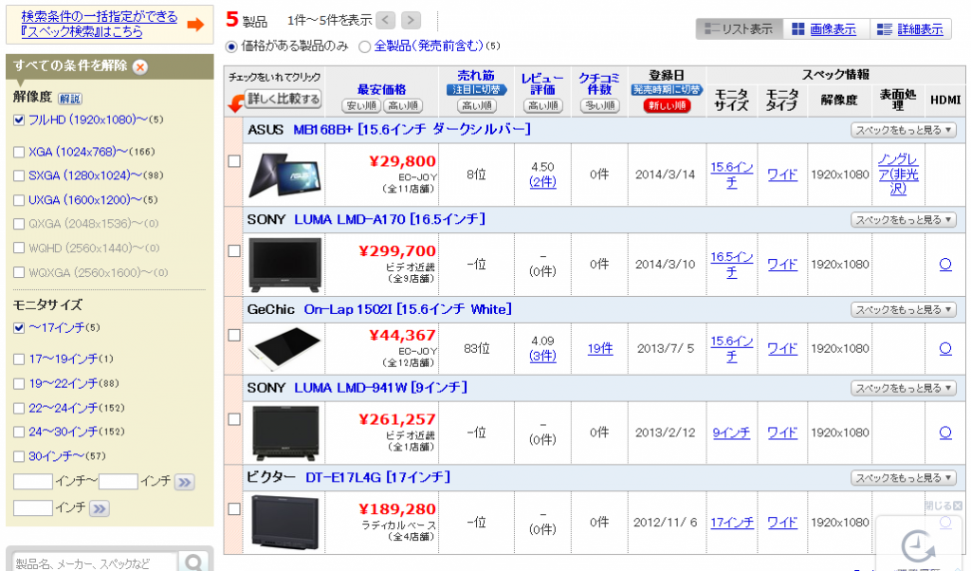View 19件 reviews for GeChic On-Lap
Viewport: 971px width, 571px height.
(x=600, y=349)
